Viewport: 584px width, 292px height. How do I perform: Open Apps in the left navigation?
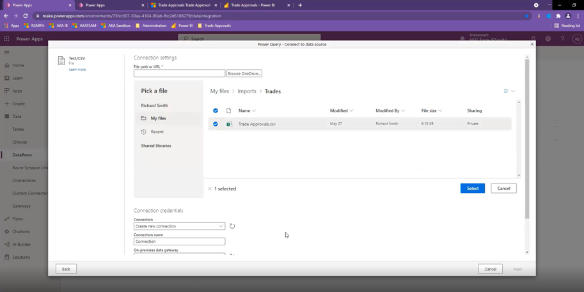click(17, 91)
